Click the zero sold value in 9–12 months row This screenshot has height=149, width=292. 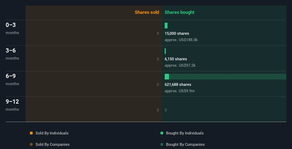158,110
